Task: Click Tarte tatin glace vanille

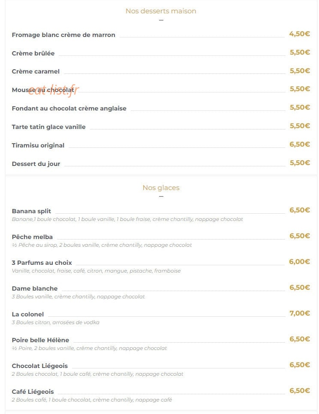Action: coord(49,127)
